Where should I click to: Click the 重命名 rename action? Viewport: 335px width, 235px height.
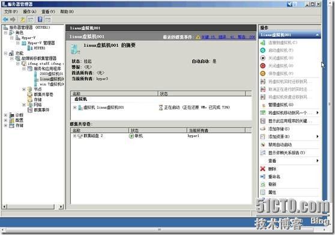click(274, 177)
